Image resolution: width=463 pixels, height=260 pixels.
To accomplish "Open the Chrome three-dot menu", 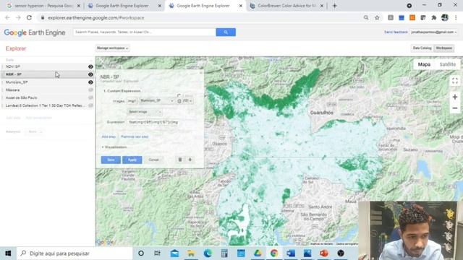I will point(456,17).
